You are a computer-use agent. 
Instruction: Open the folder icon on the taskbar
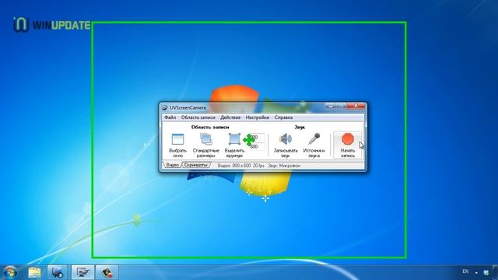tap(34, 272)
